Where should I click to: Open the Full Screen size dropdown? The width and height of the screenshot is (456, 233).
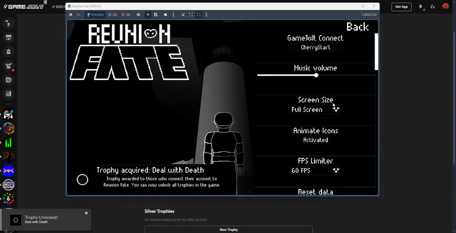pyautogui.click(x=316, y=109)
